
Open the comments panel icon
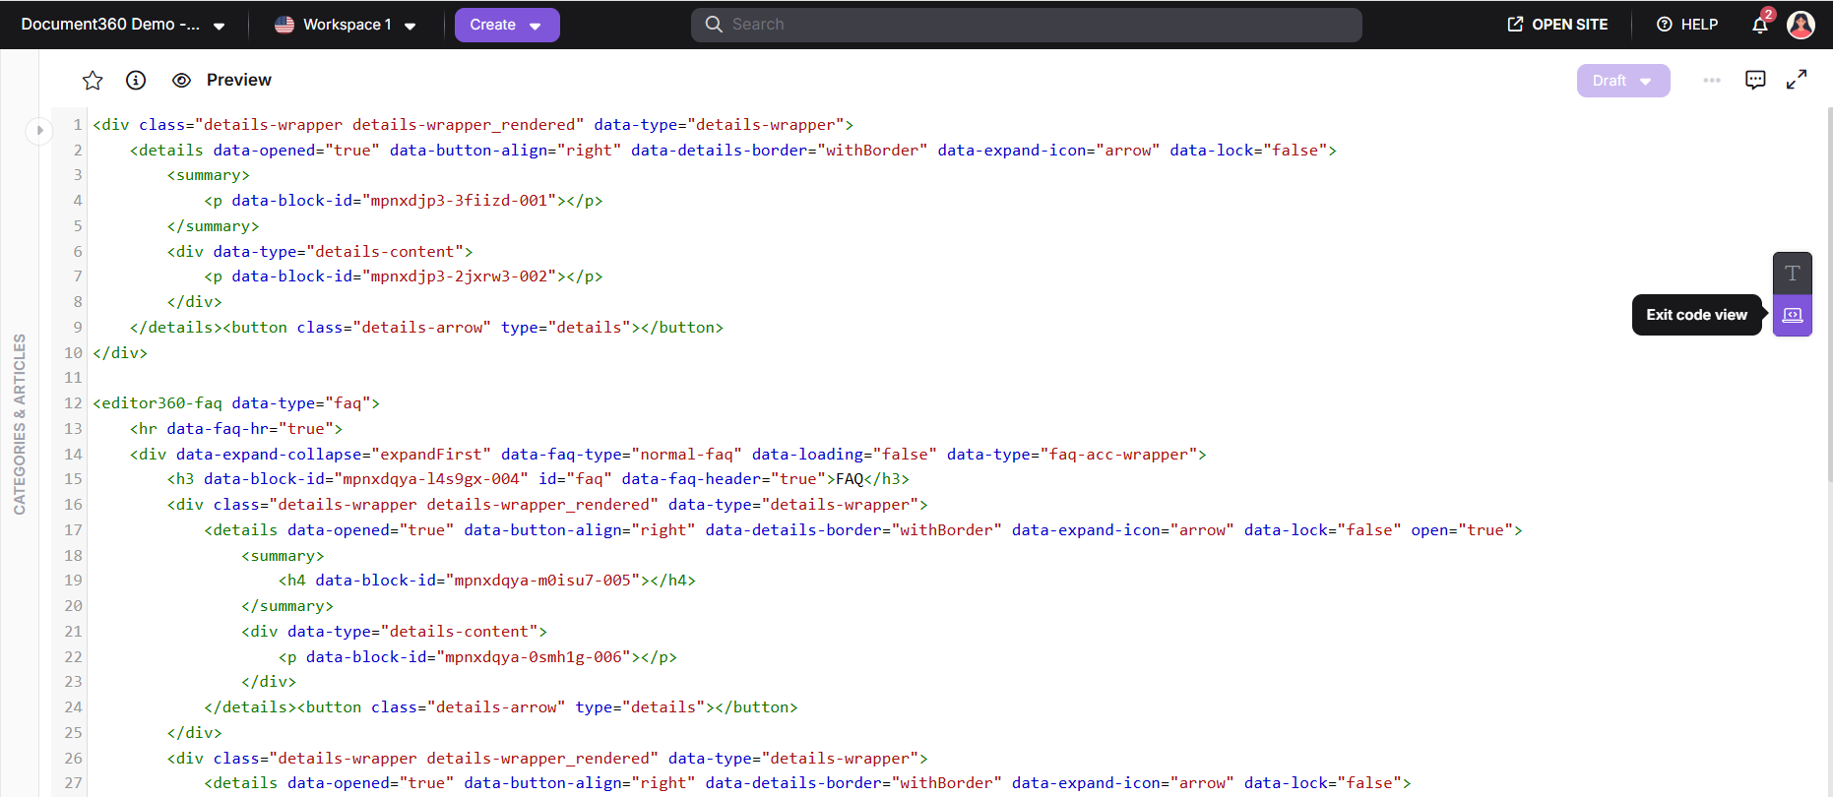click(x=1755, y=81)
